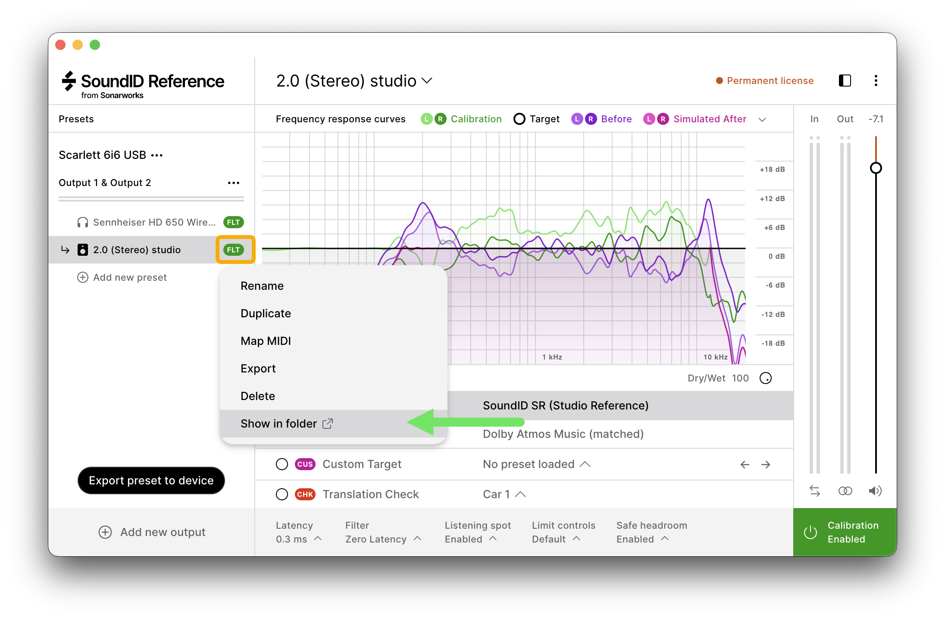Viewport: 945px width, 620px height.
Task: Click the Custom Target label
Action: click(x=362, y=464)
